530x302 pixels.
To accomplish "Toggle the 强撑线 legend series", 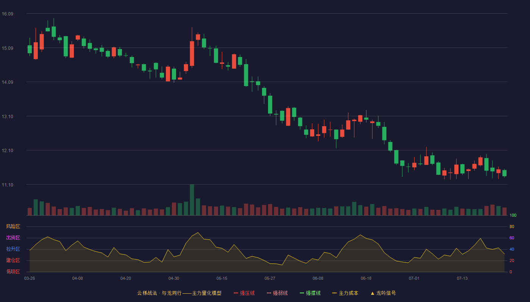I will tap(310, 293).
